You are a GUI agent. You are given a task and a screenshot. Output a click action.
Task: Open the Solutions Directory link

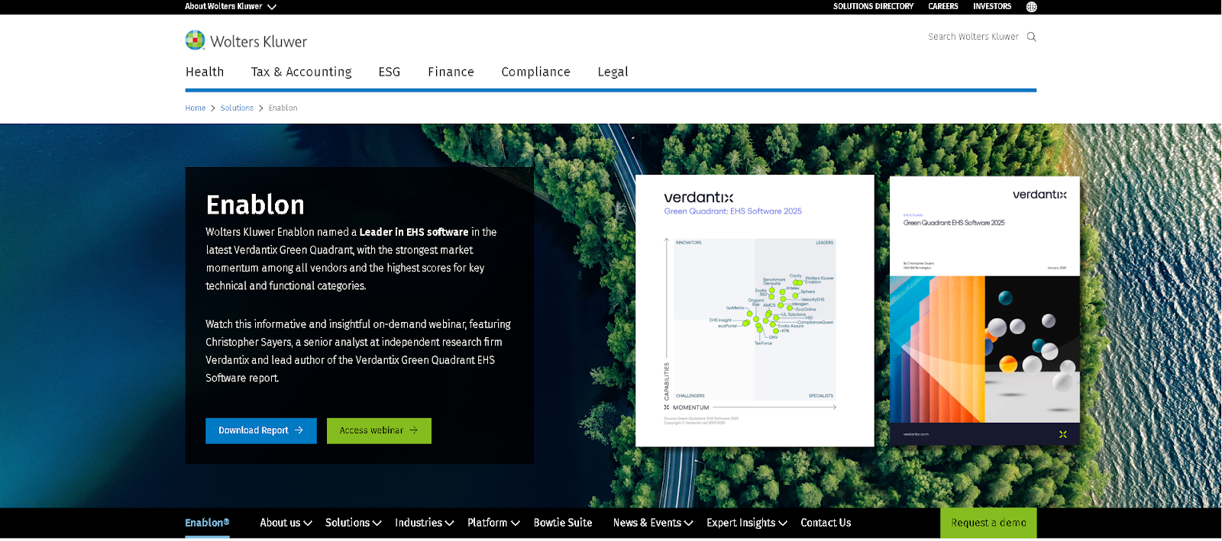[873, 6]
